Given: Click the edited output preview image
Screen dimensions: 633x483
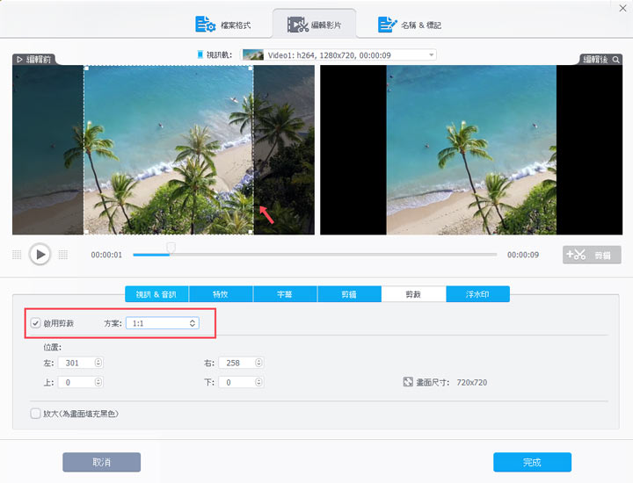Looking at the screenshot, I should pos(471,150).
